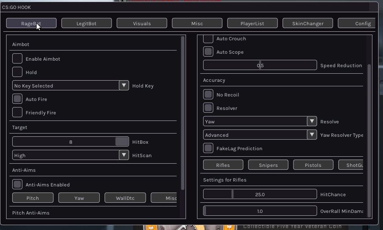Choose the Rifles weapon settings button
The image size is (383, 230).
223,165
